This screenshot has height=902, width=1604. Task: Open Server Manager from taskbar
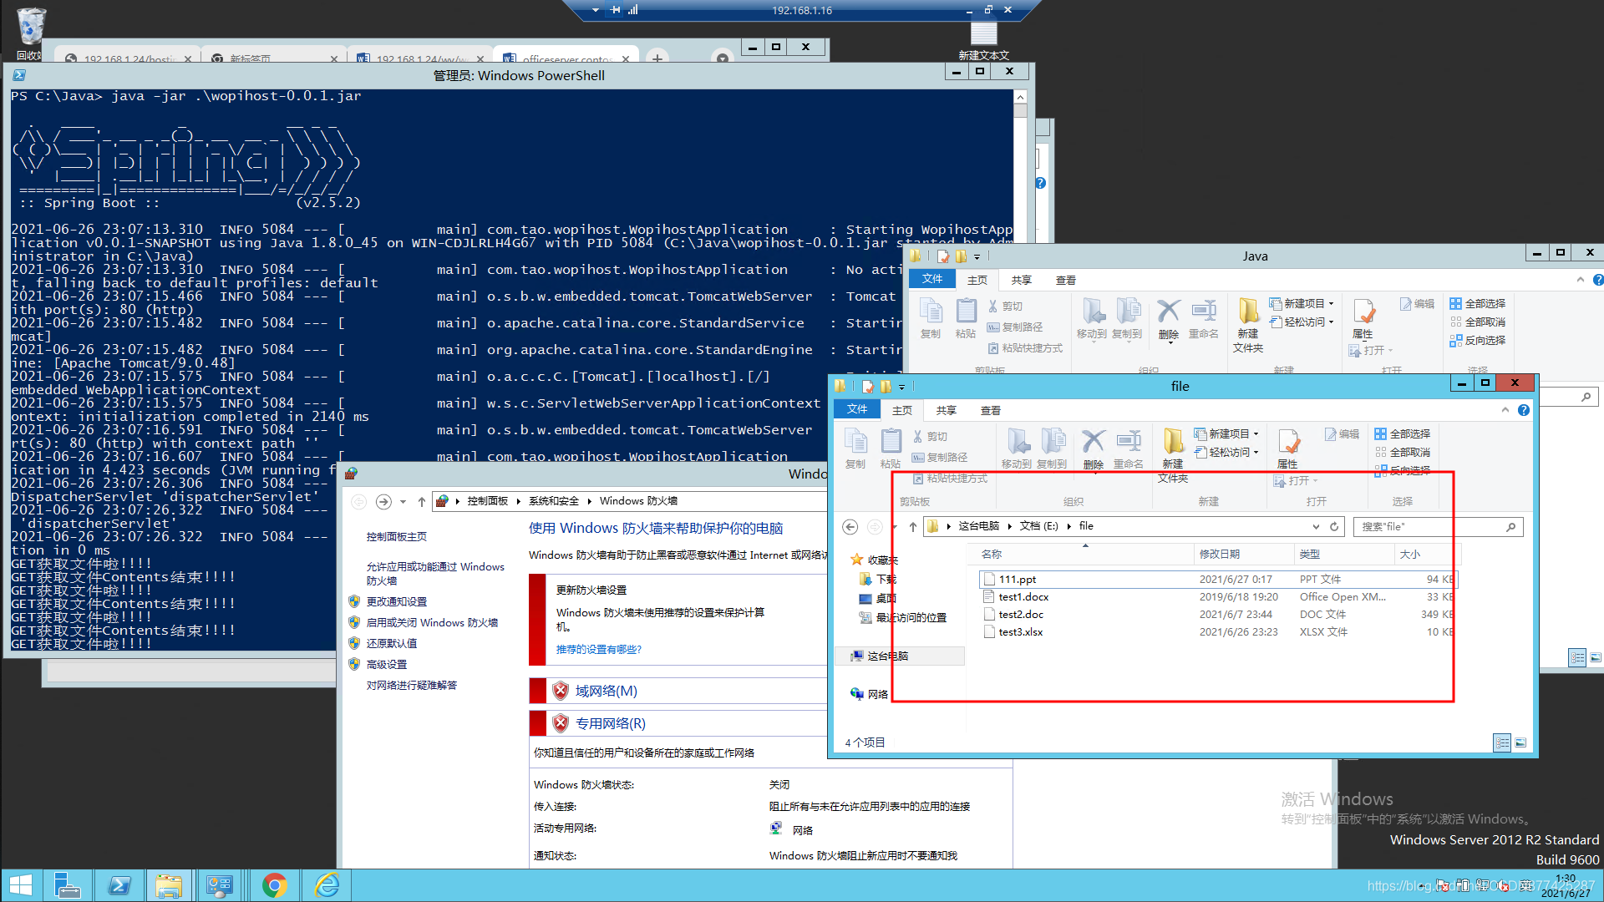coord(67,885)
